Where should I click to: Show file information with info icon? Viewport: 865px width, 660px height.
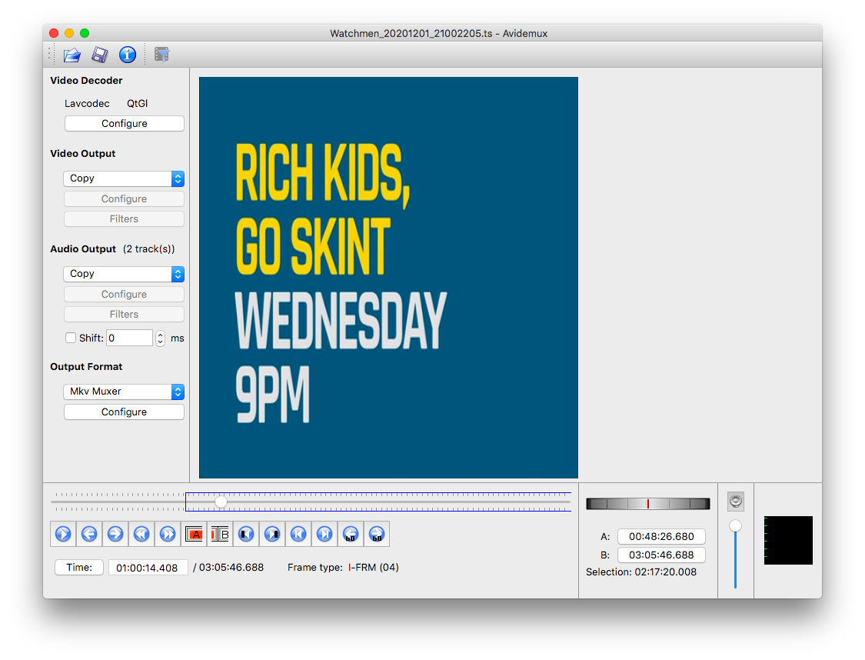point(128,55)
